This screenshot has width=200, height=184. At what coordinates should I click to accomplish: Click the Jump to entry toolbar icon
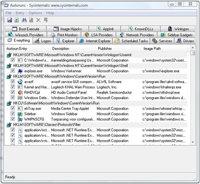pyautogui.click(x=46, y=20)
